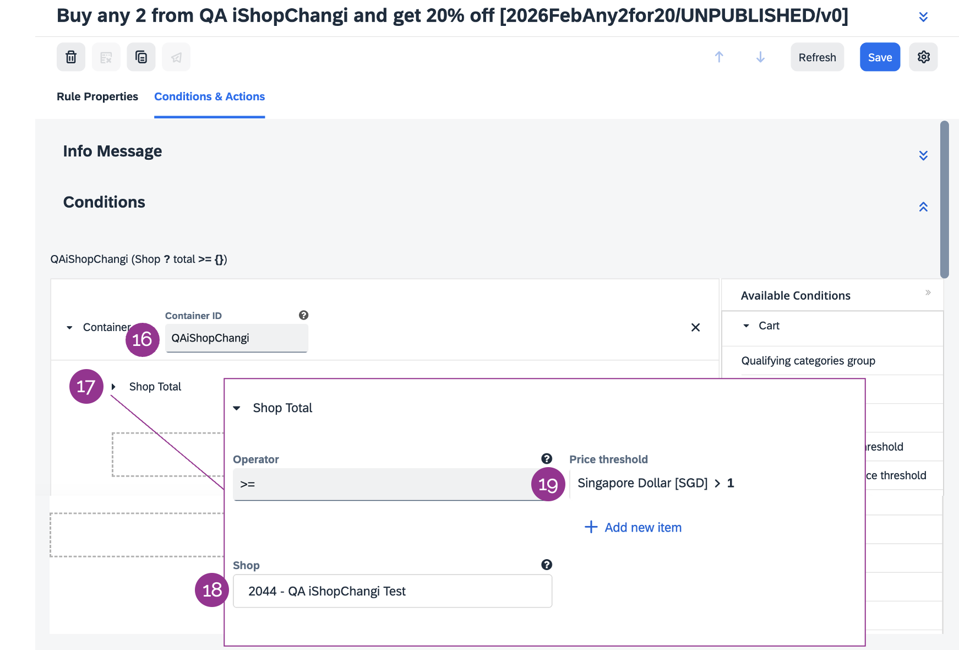Click help icon beside Shop label
Screen dimensions: 959x650
pos(546,565)
